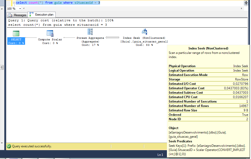Click the Compute Scalar Cost: 0 % label
Viewport: 251px width, 159px height.
[x=50, y=41]
